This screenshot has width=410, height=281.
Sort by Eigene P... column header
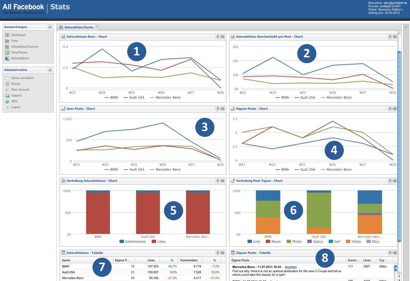124,260
